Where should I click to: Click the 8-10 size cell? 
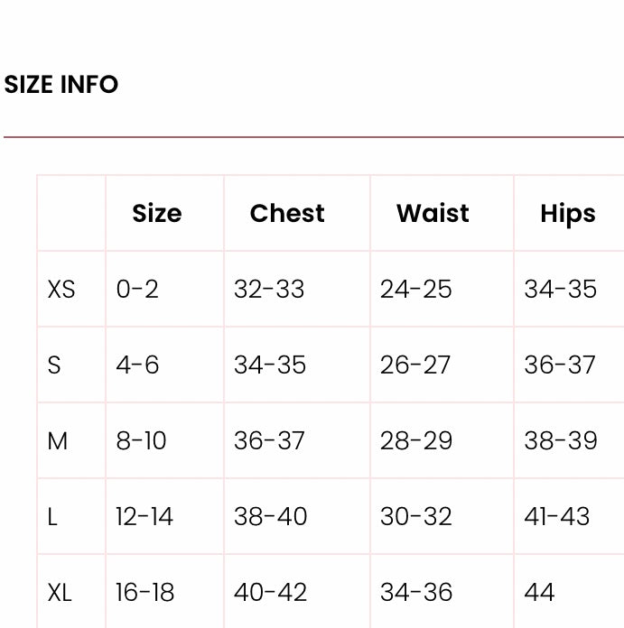(x=141, y=441)
